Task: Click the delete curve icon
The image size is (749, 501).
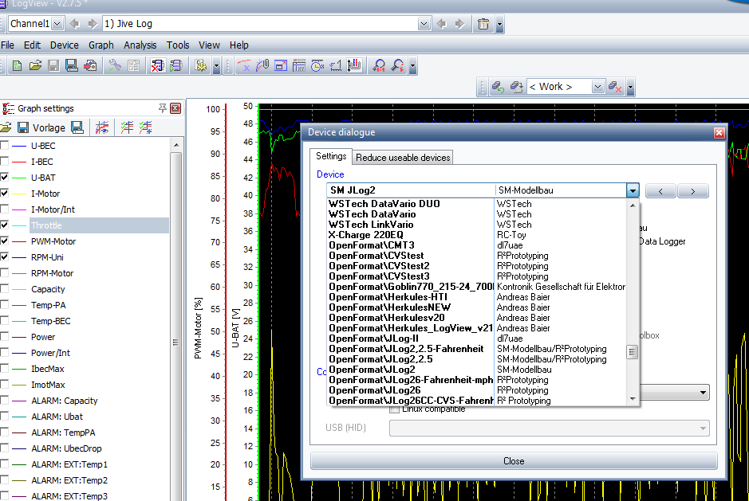Action: coord(244,66)
